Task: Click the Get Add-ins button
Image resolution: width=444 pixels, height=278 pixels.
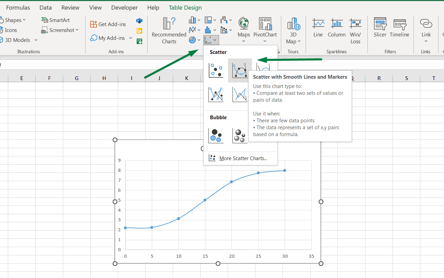Action: tap(110, 24)
